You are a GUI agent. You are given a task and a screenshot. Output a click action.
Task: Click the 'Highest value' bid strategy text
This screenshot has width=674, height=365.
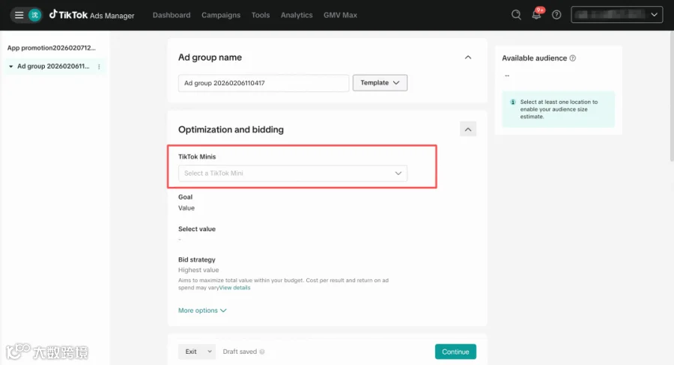pyautogui.click(x=198, y=270)
